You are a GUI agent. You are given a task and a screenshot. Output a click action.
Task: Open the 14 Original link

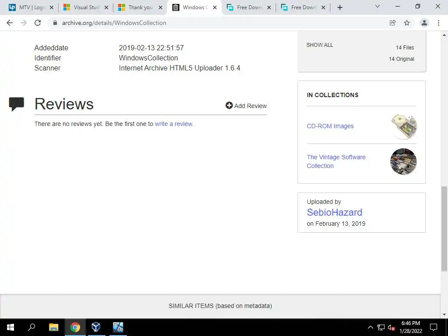402,59
